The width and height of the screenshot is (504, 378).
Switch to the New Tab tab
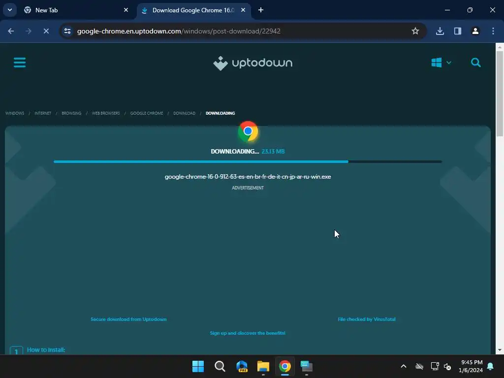click(75, 10)
